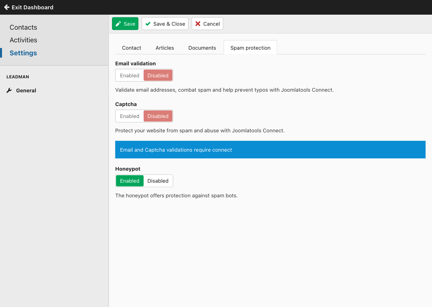
Task: Enable Email validation
Action: (x=130, y=75)
